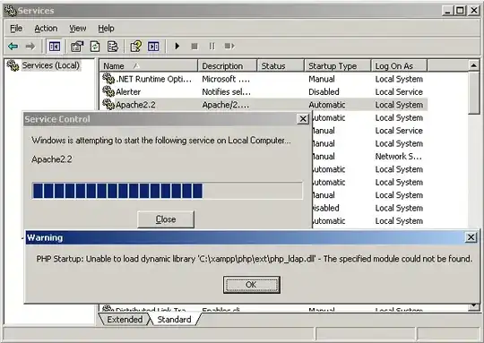
Task: Click the 'Network S...' log on cell
Action: (398, 157)
